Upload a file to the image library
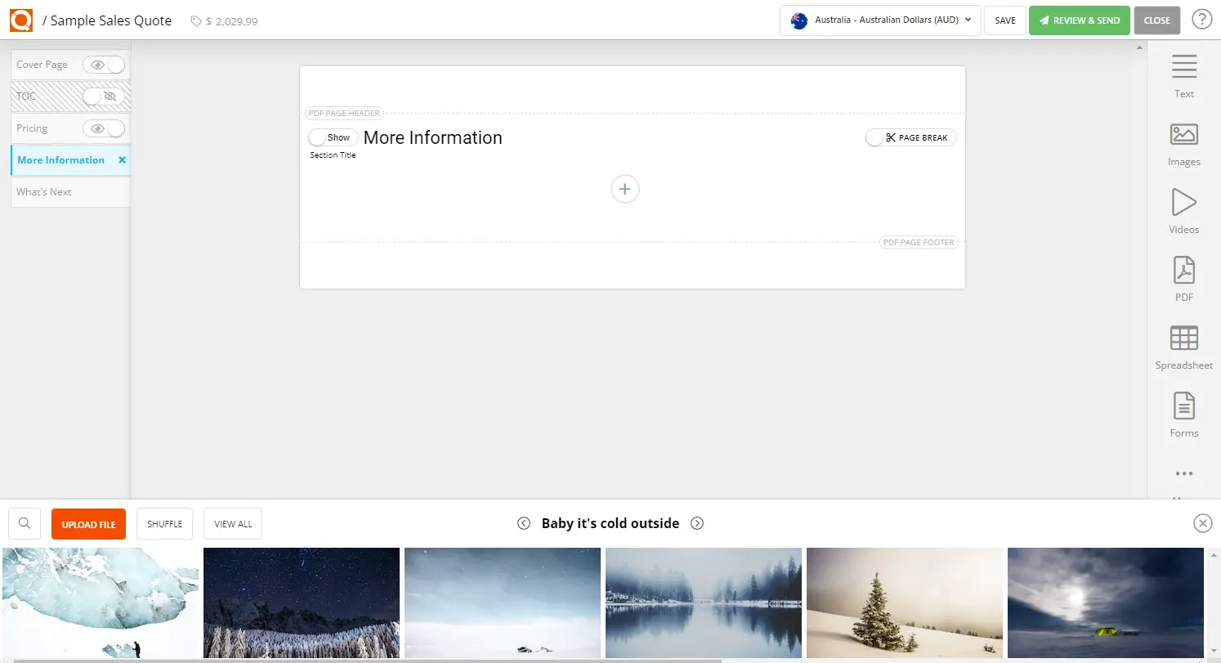The width and height of the screenshot is (1221, 663). point(88,523)
